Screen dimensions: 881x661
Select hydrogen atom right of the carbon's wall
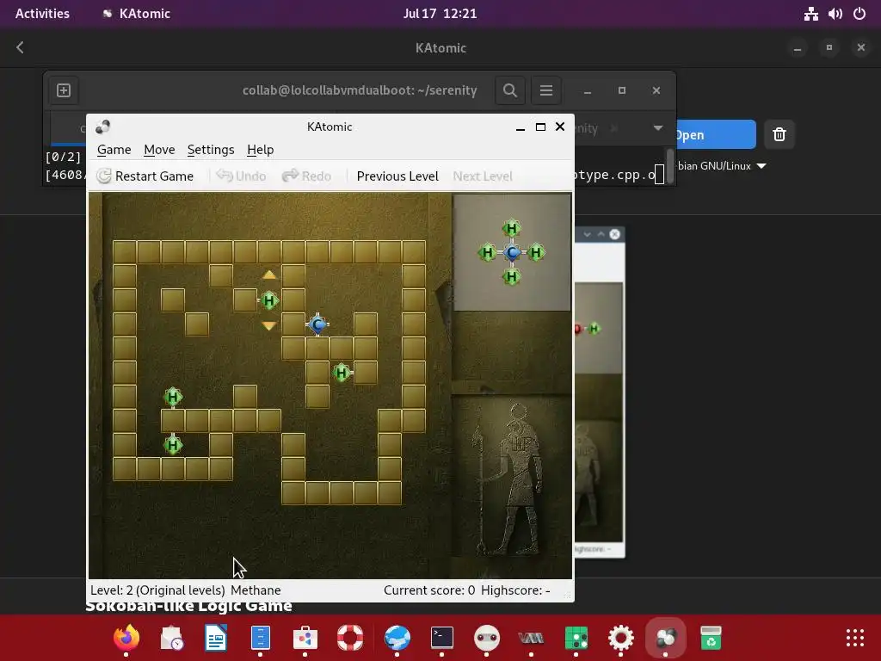click(342, 372)
